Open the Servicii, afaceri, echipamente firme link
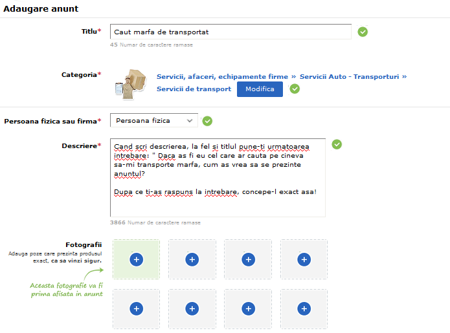 [x=222, y=77]
